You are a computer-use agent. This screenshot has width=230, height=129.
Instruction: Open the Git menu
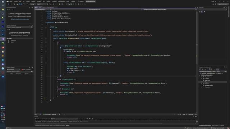click(23, 1)
